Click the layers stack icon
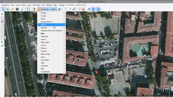The image size is (173, 97). [x=59, y=9]
